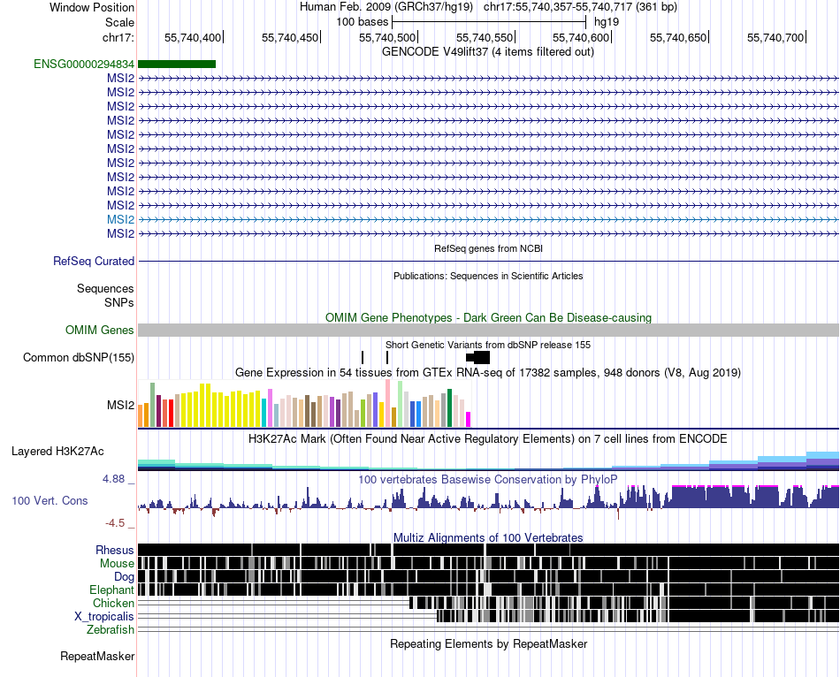Viewport: 840px width, 677px height.
Task: Click the light blue MSI2 transcript label
Action: (x=120, y=219)
